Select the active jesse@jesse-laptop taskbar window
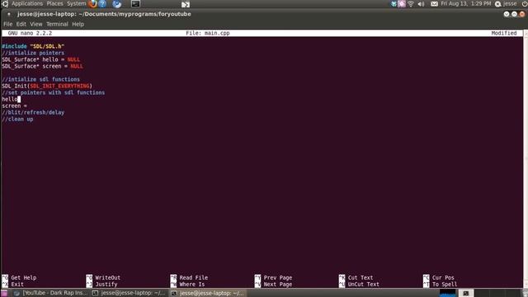The image size is (528, 297). [x=208, y=294]
